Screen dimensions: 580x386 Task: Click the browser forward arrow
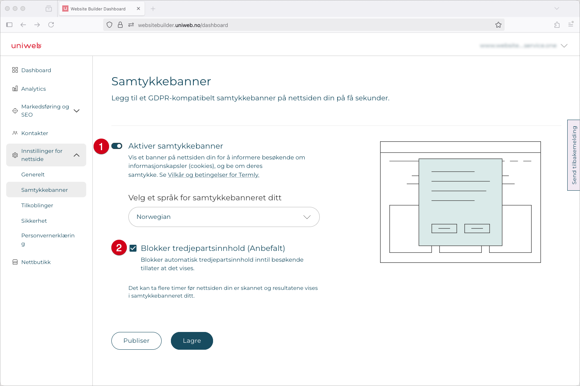37,25
